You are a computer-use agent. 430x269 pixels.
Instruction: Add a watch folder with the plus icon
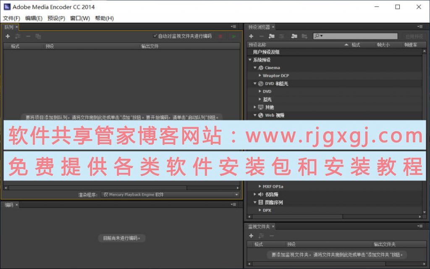pos(251,235)
